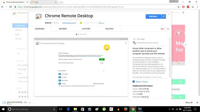Open the red ABP extension icon
Image resolution: width=200 pixels, height=112 pixels.
pyautogui.click(x=188, y=7)
